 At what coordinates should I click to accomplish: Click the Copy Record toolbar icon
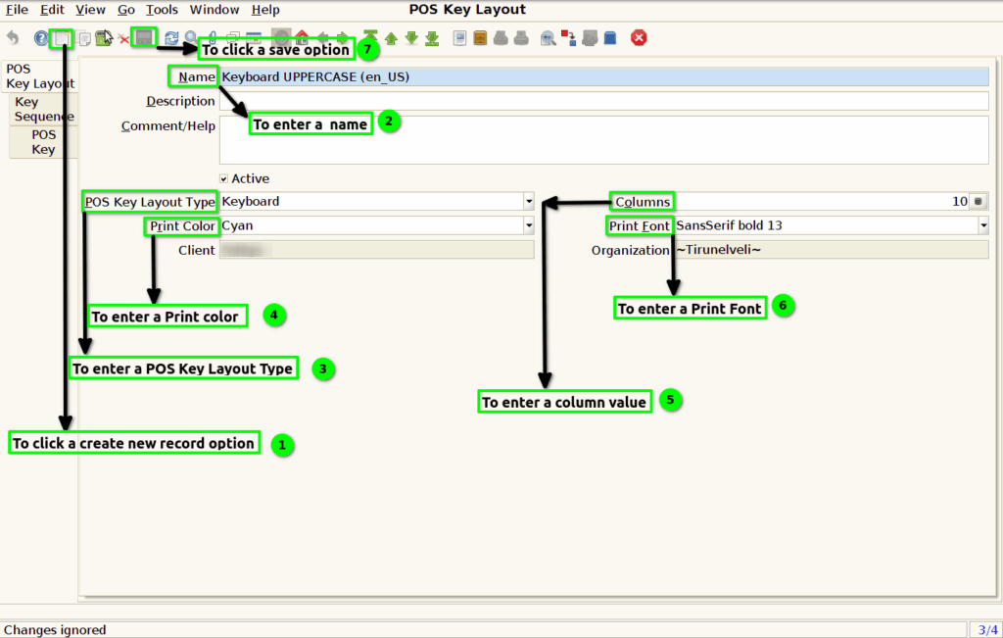[x=84, y=38]
